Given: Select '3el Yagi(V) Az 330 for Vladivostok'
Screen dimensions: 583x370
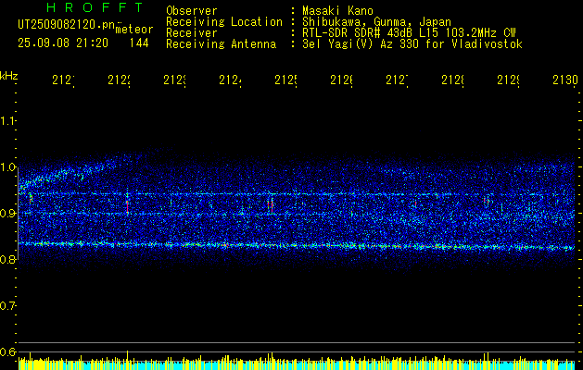Looking at the screenshot, I should [412, 44].
